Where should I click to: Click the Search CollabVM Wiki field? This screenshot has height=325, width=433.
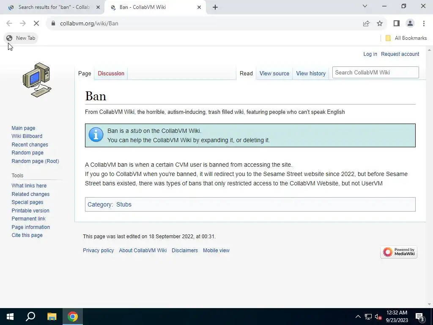(x=375, y=72)
